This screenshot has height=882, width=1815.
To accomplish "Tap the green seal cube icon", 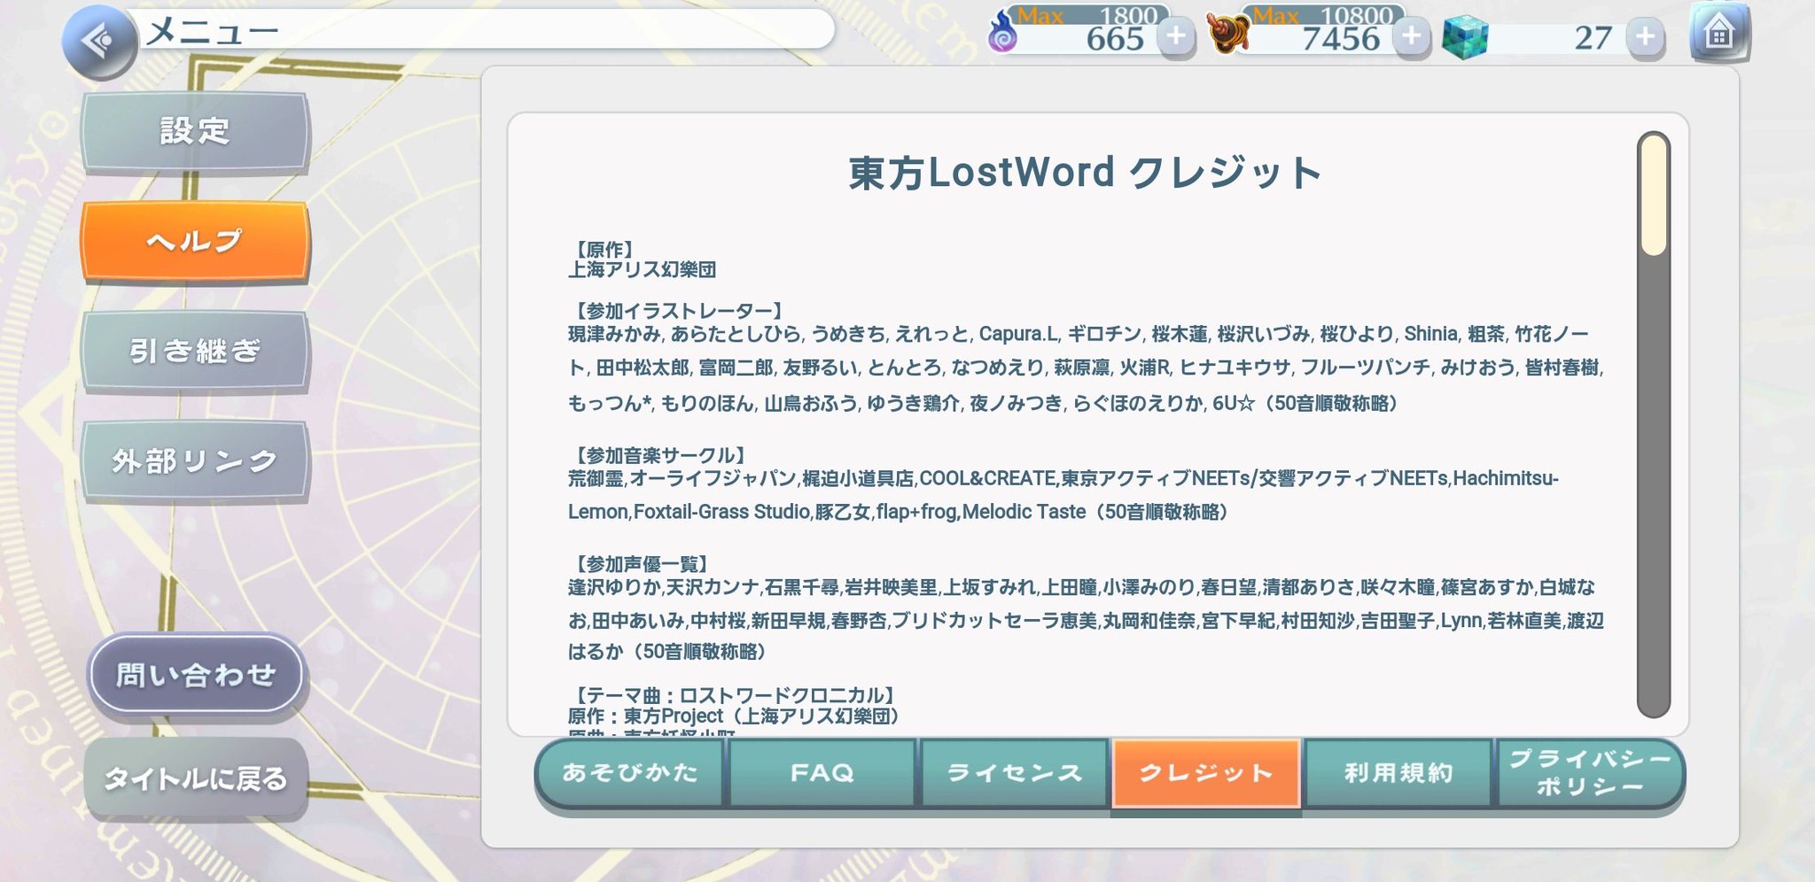I will click(1465, 38).
